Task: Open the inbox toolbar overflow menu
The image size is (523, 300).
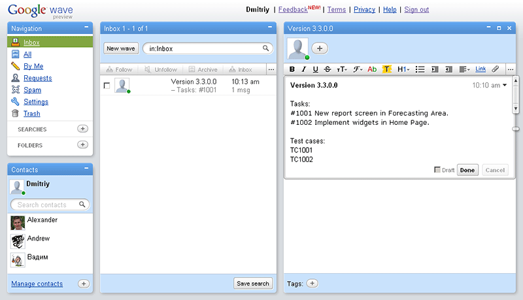Action: (271, 69)
